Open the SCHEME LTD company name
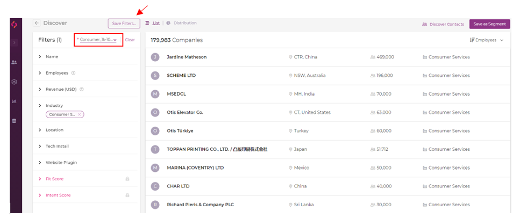The height and width of the screenshot is (218, 513). (x=181, y=76)
